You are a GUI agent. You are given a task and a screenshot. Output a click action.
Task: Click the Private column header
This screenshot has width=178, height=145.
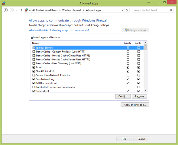(128, 43)
